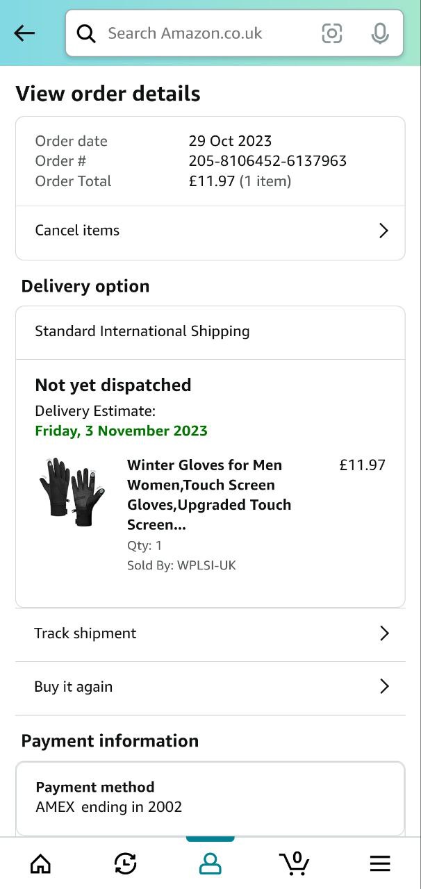Expand Cancel items chevron
Screen dimensions: 421x889
(x=383, y=231)
